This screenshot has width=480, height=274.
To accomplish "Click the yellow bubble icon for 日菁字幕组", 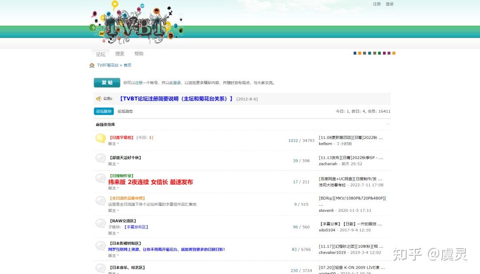I will [101, 138].
